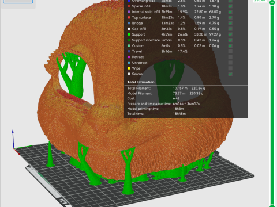Click the white Gap infill swatch
277x207 pixels.
(x=129, y=29)
